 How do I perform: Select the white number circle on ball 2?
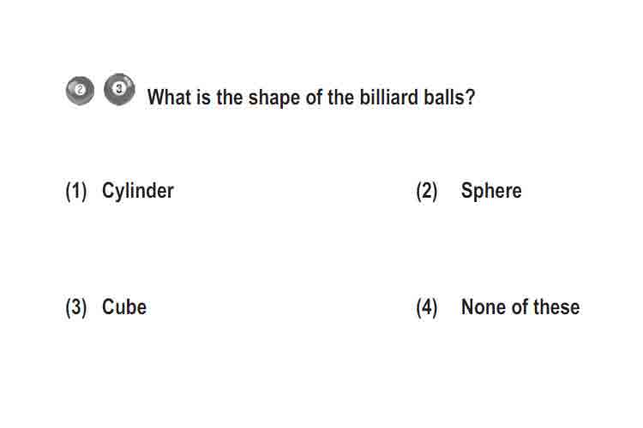[80, 89]
